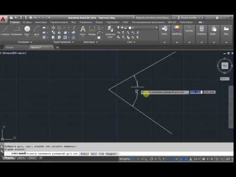Choose Квадрант option in command line
Image resolution: width=236 pixels, height=177 pixels.
point(111,154)
